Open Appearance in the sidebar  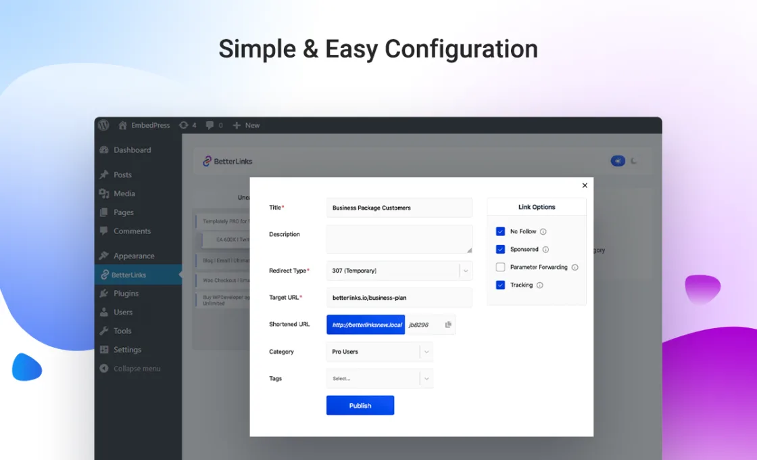134,256
